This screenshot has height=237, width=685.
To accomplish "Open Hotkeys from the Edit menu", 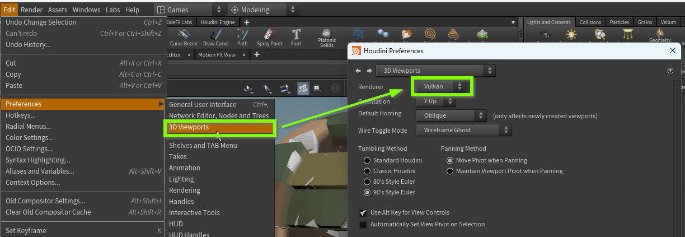I will point(83,115).
